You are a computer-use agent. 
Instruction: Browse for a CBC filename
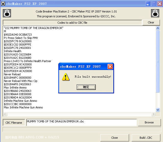(x=149, y=122)
